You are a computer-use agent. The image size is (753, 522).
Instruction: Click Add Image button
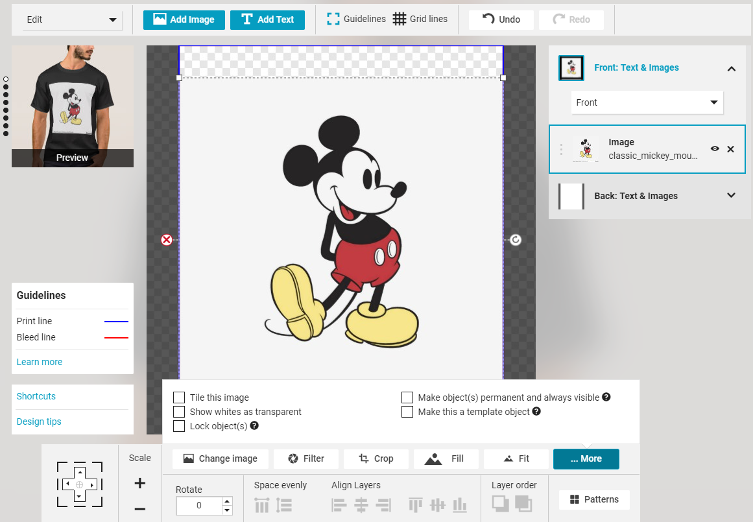click(184, 19)
